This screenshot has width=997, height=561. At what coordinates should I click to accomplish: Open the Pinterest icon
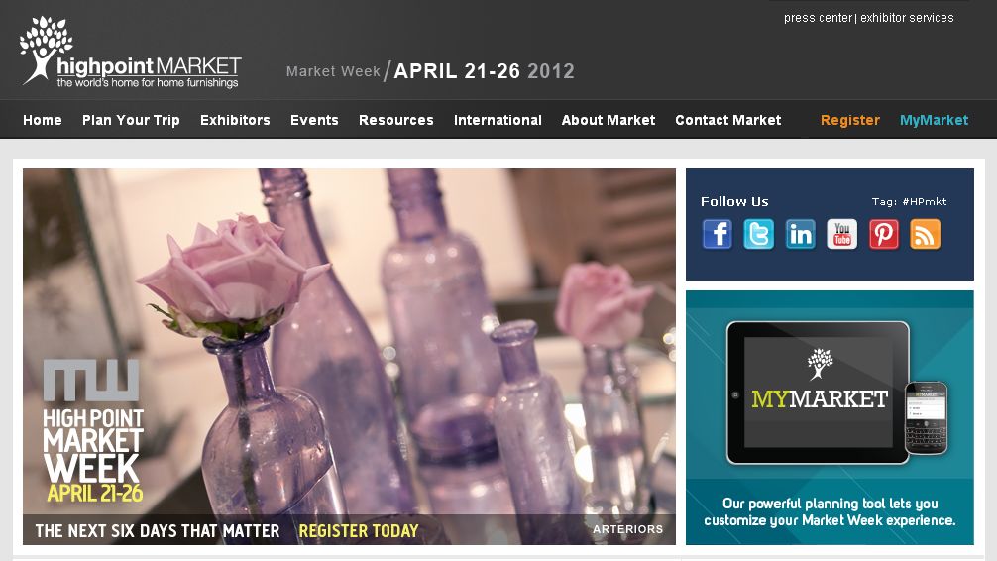(x=884, y=234)
